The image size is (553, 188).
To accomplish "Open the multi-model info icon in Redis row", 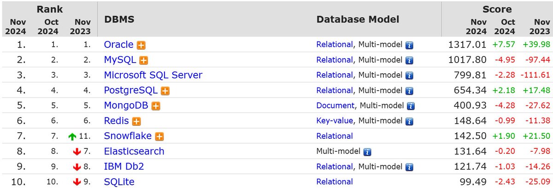I will [x=410, y=122].
